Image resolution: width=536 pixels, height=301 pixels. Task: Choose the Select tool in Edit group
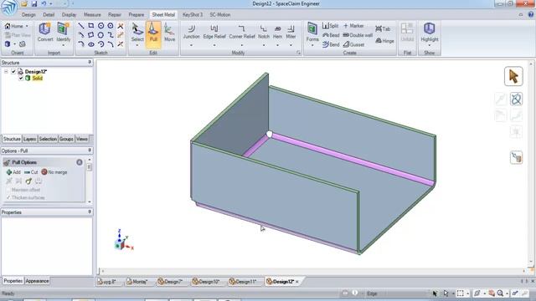point(137,33)
